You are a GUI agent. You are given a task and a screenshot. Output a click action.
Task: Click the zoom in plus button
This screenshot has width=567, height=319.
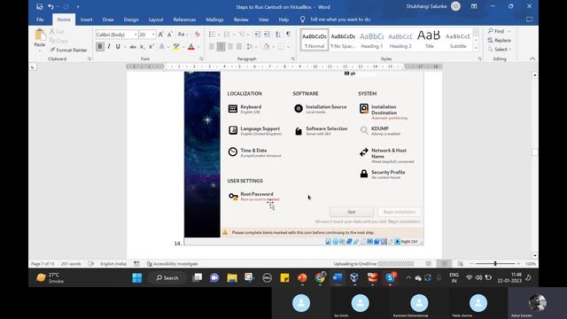(518, 264)
